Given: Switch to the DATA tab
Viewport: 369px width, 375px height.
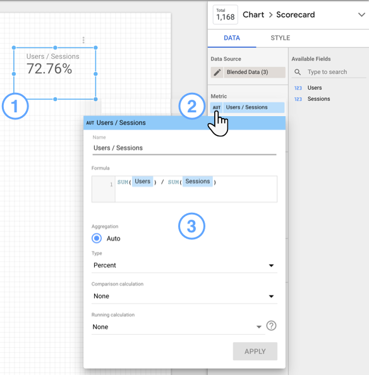Looking at the screenshot, I should (232, 38).
